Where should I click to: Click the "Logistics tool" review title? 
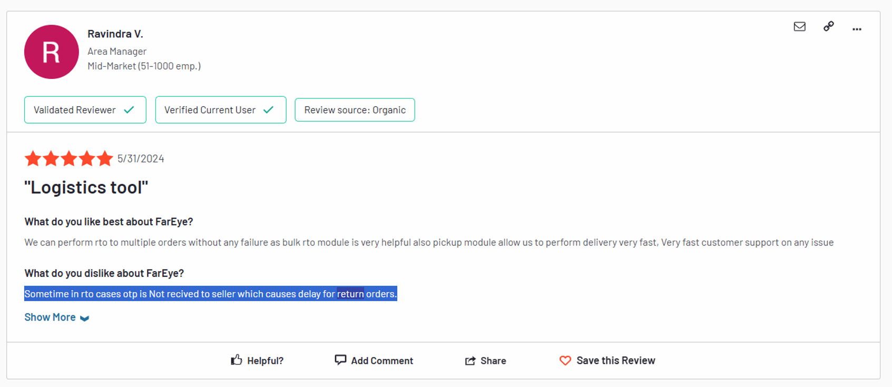[86, 187]
